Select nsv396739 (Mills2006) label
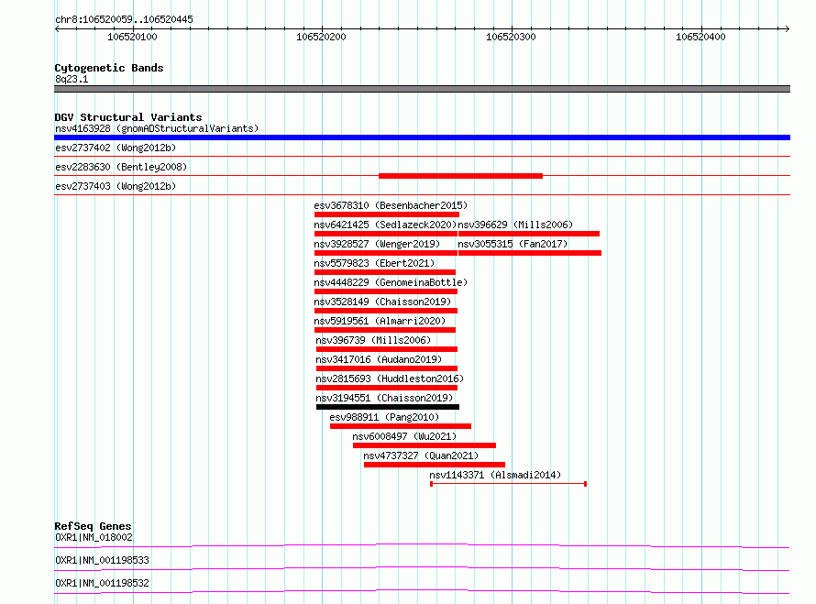This screenshot has height=604, width=816. point(373,340)
